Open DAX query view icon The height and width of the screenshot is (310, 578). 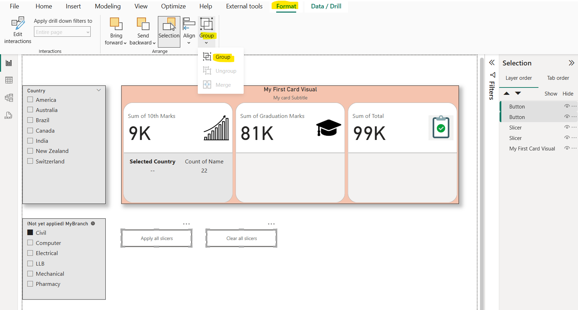[9, 115]
